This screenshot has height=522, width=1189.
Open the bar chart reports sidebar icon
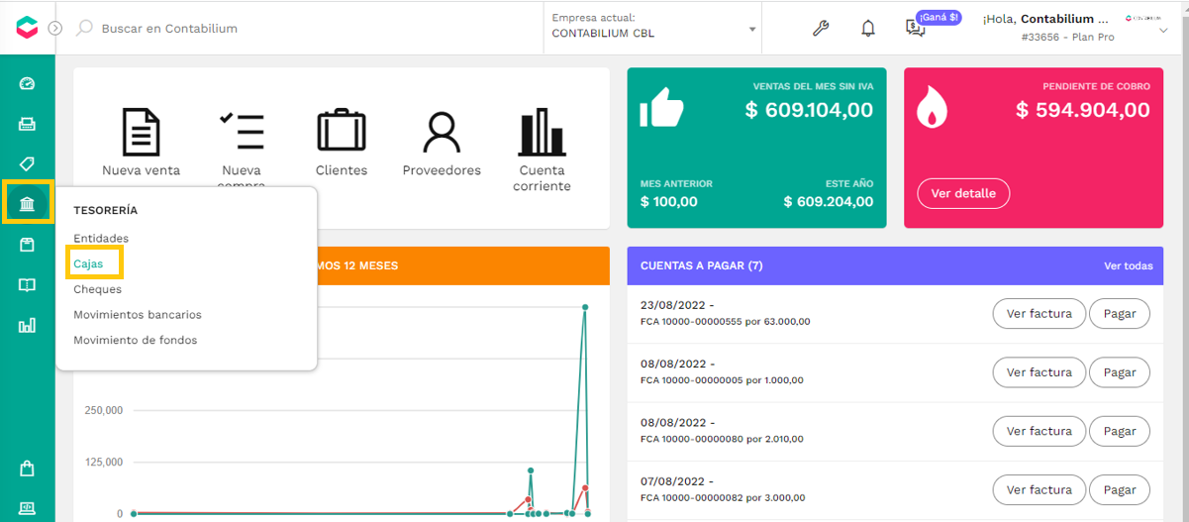(x=27, y=325)
